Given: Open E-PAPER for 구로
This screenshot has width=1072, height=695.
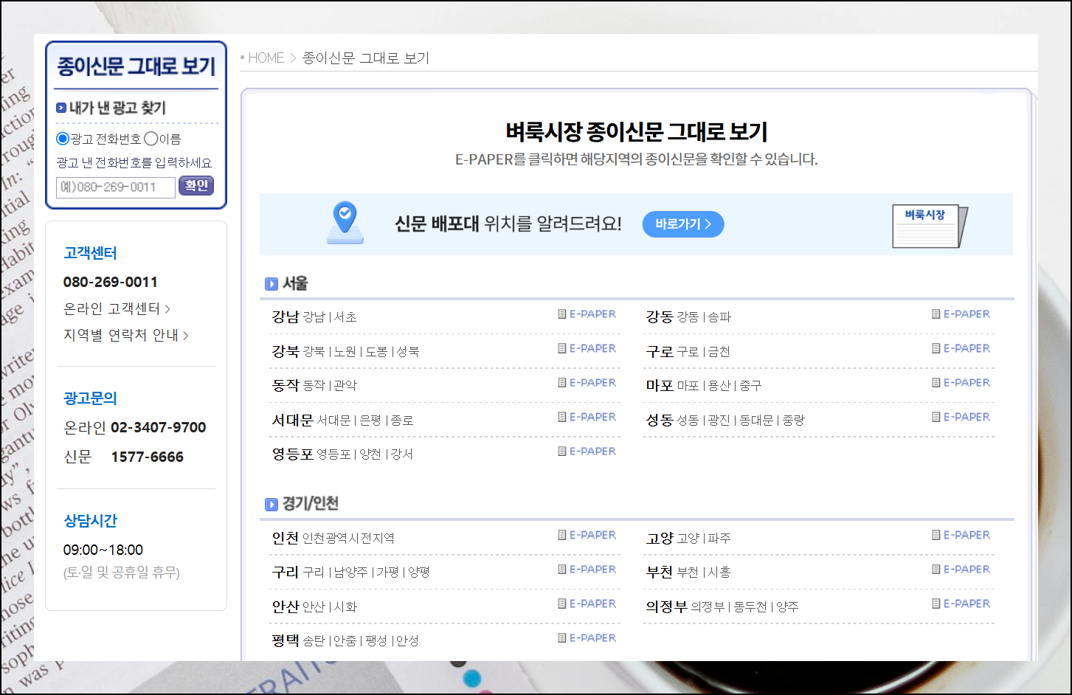Looking at the screenshot, I should coord(961,348).
